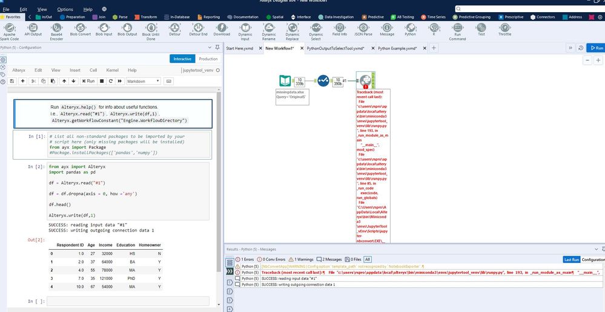Select the Dynamic Select tool
This screenshot has height=312, width=605.
click(x=316, y=31)
